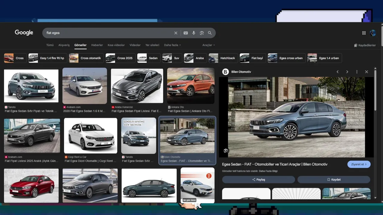The width and height of the screenshot is (383, 215).
Task: Open the 2020 Fiat Egea Sedan 1.6 caption
Action: (84, 111)
